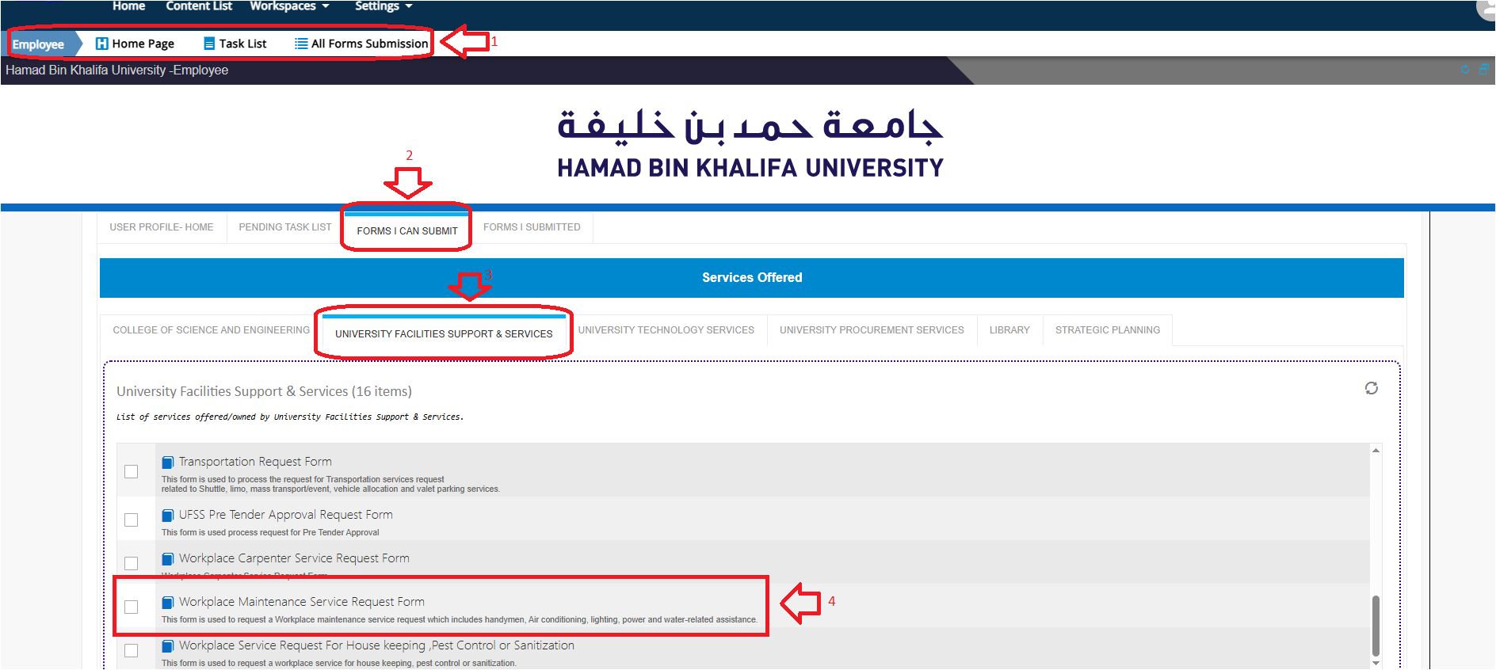Click scroll-up arrow of services list
Screen dimensions: 1496x670
click(1376, 451)
